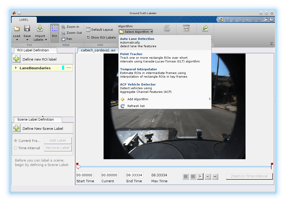Click the green plus for new ROI label
286x203 pixels.
point(17,59)
